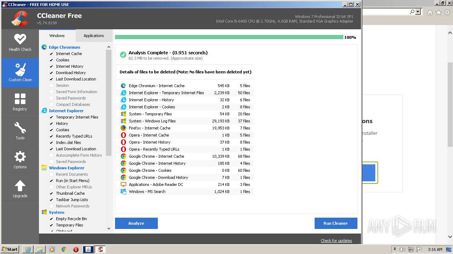The width and height of the screenshot is (453, 254).
Task: Open the Health Check section
Action: click(x=20, y=43)
